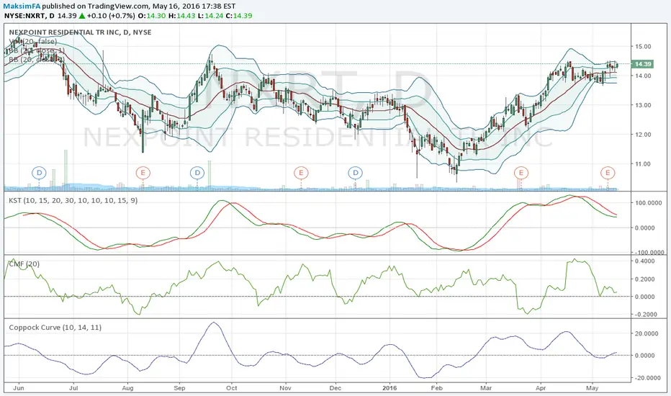Click the Sep label on time axis
The height and width of the screenshot is (396, 671).
point(179,388)
